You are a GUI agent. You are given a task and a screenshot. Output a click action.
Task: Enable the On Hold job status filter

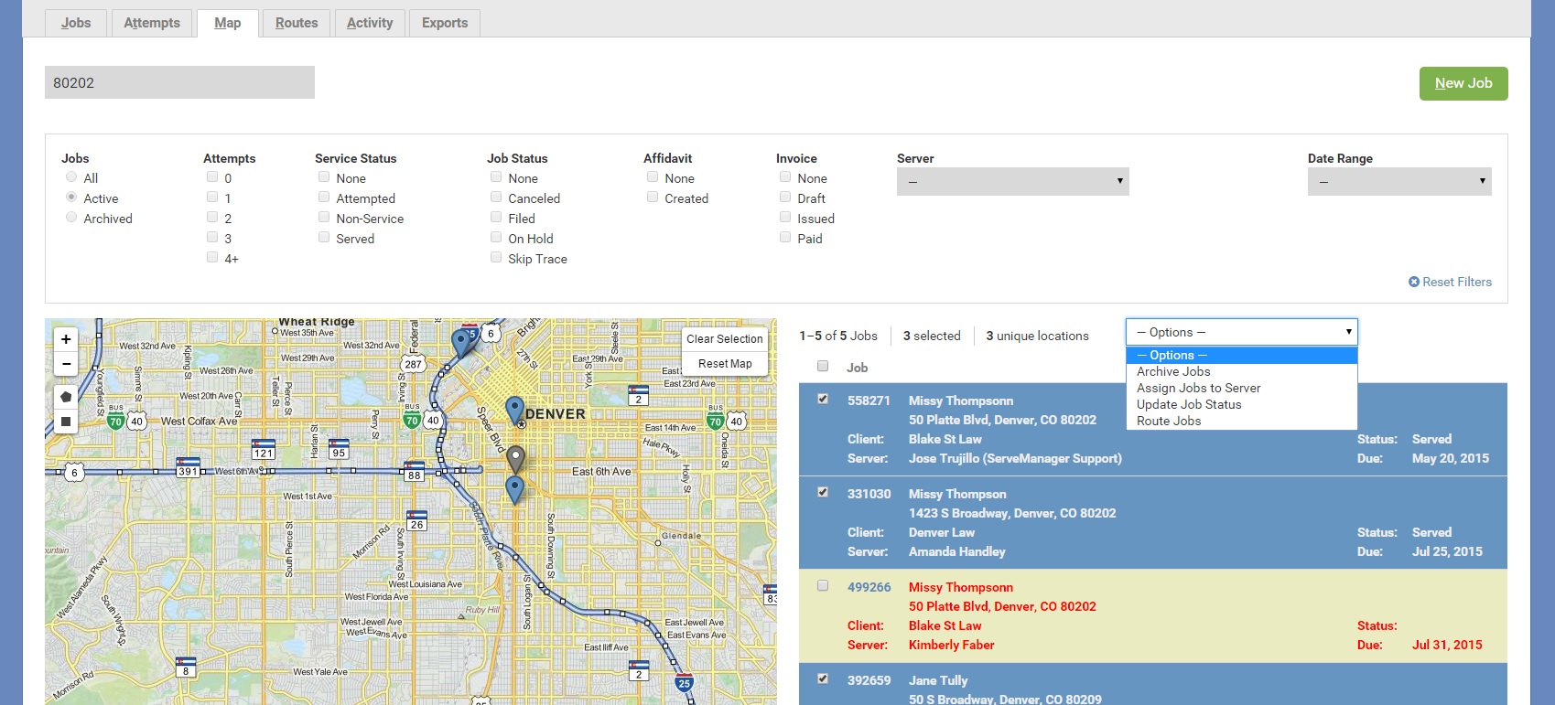pos(496,238)
